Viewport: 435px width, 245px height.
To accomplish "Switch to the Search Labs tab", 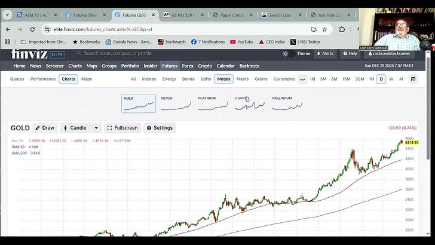I will point(281,15).
